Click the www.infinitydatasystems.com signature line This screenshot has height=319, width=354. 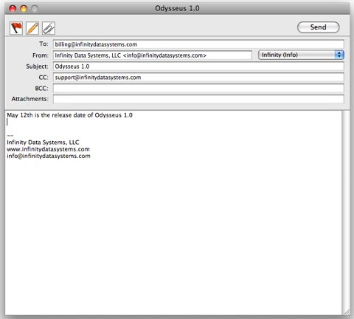(x=48, y=149)
